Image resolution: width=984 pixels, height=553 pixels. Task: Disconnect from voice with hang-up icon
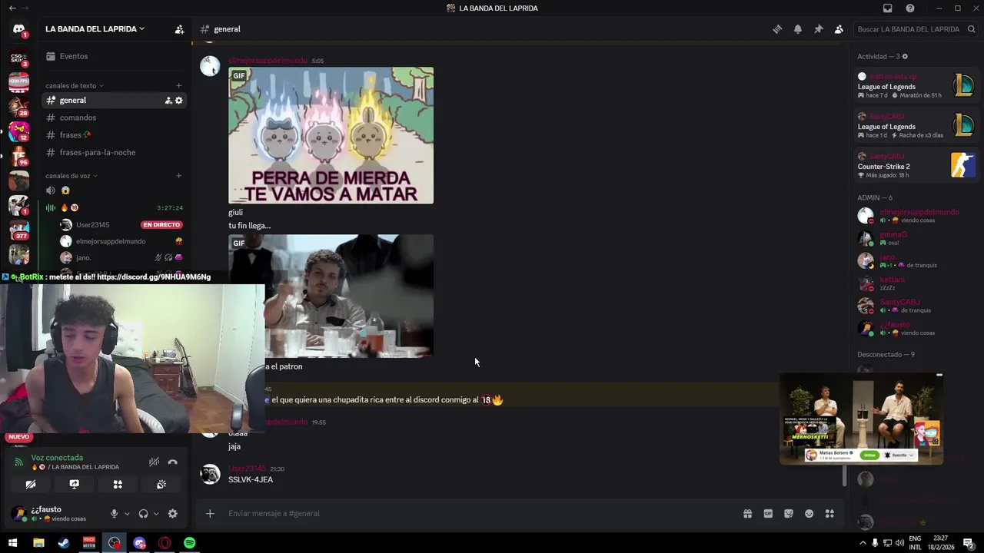click(173, 462)
